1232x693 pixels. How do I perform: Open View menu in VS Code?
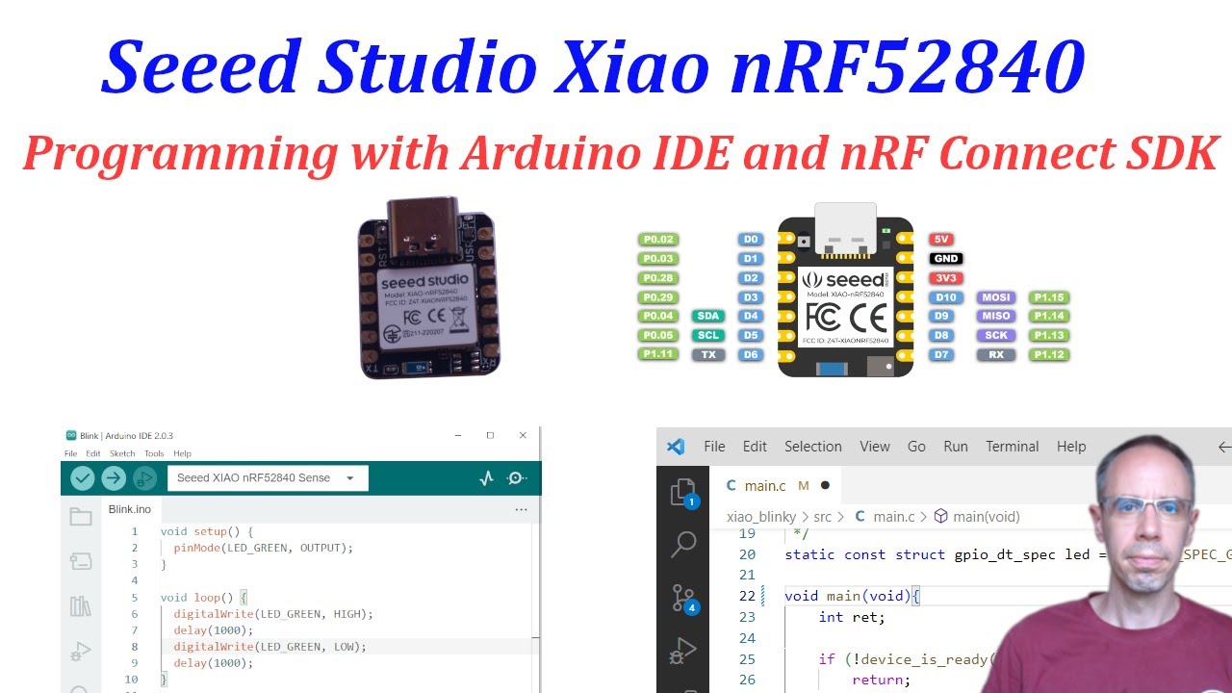875,447
